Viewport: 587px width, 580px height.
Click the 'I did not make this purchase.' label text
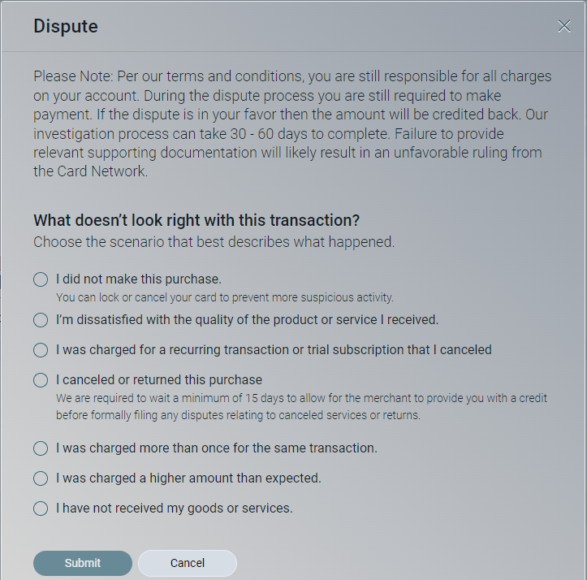(139, 279)
